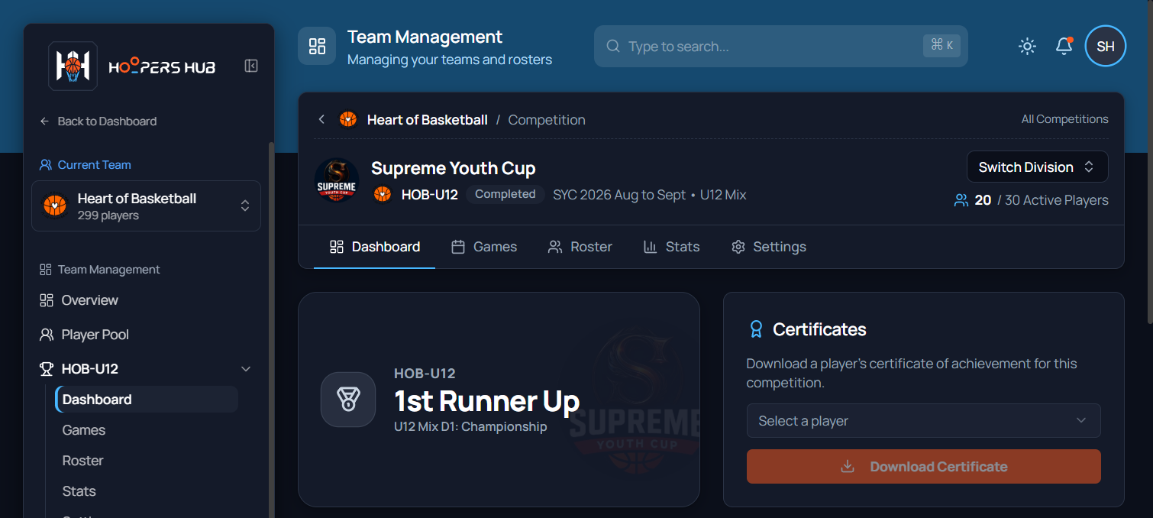Click the sidebar vertical scrollbar

(270, 329)
